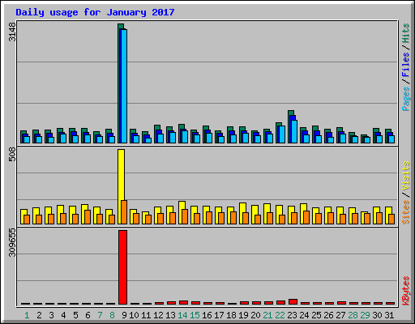Click day label 23 on the axis
This screenshot has height=324, width=415.
292,315
